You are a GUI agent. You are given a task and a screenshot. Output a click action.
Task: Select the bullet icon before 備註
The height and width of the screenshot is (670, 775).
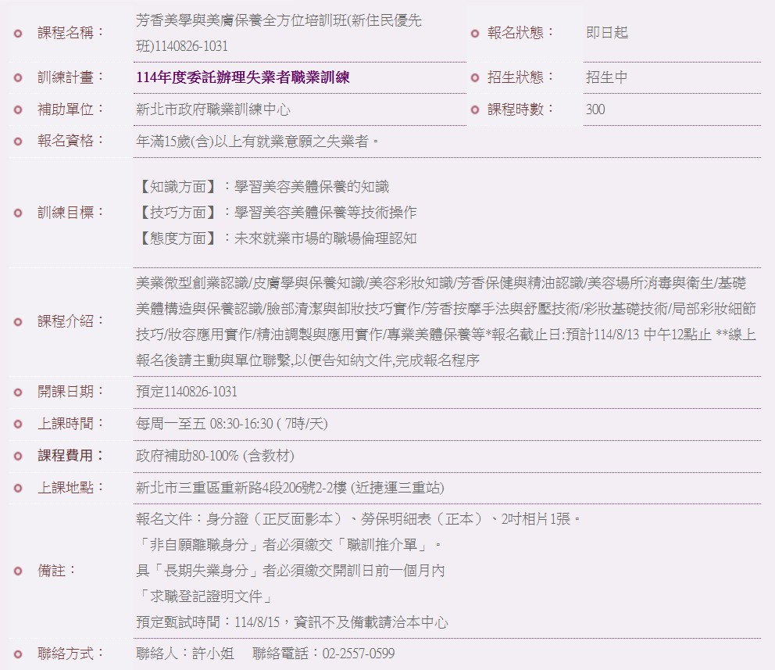coord(19,571)
